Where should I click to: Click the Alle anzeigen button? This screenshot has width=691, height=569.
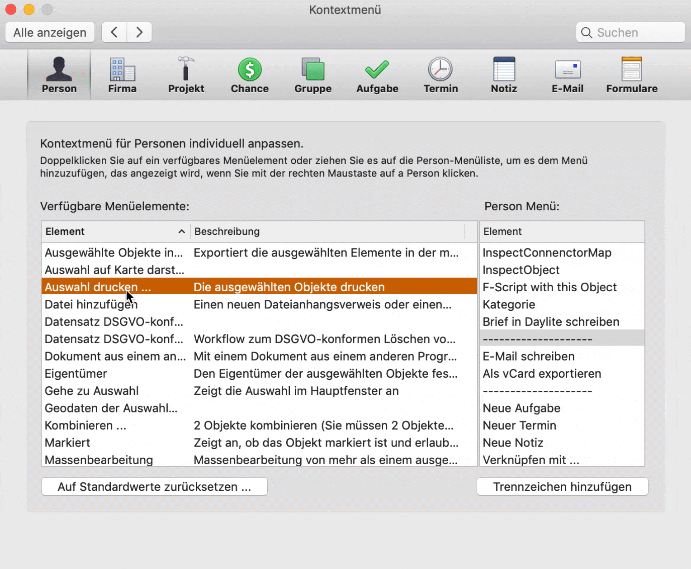50,32
